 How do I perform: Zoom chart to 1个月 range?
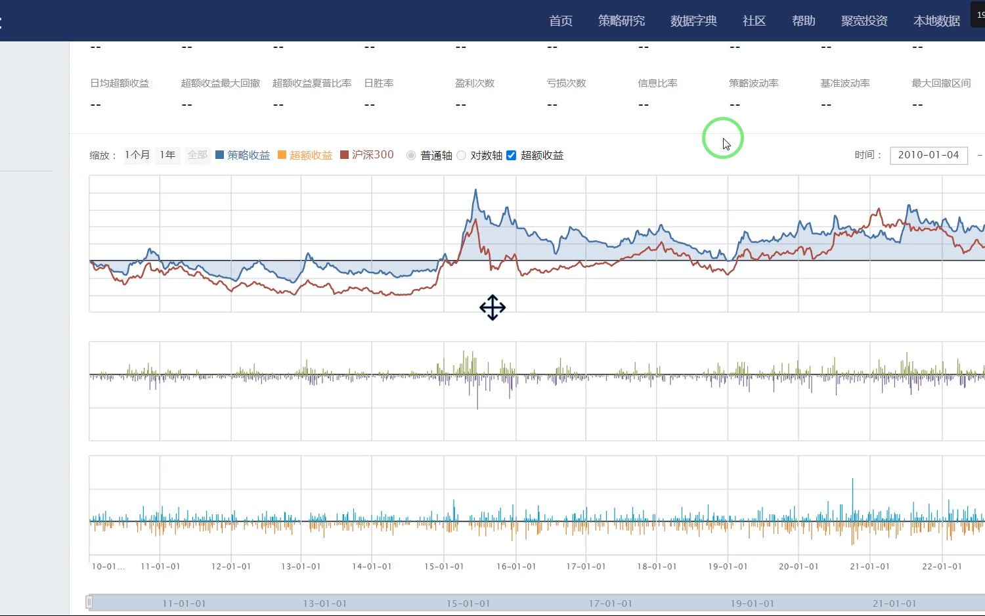click(137, 155)
